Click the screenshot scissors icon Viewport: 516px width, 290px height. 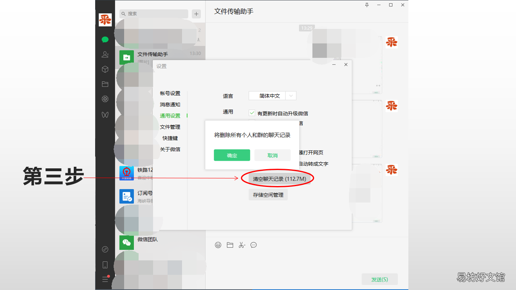(x=241, y=245)
